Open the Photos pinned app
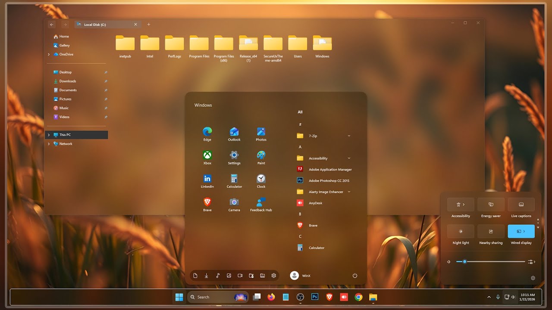This screenshot has width=552, height=310. [x=261, y=134]
